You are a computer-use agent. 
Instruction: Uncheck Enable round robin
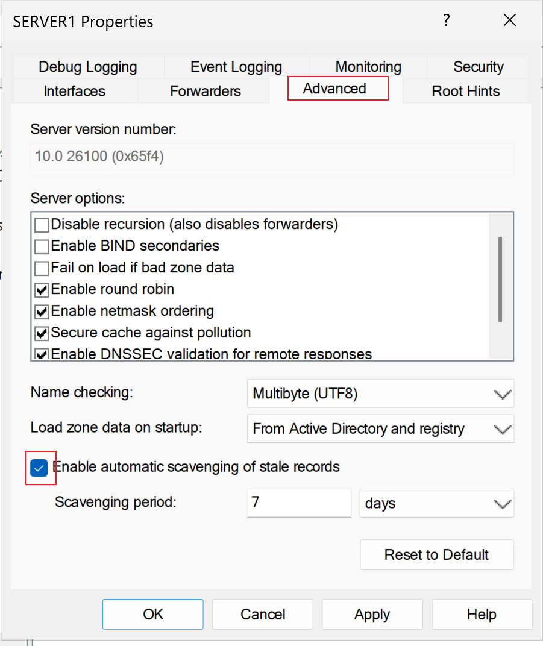coord(42,290)
